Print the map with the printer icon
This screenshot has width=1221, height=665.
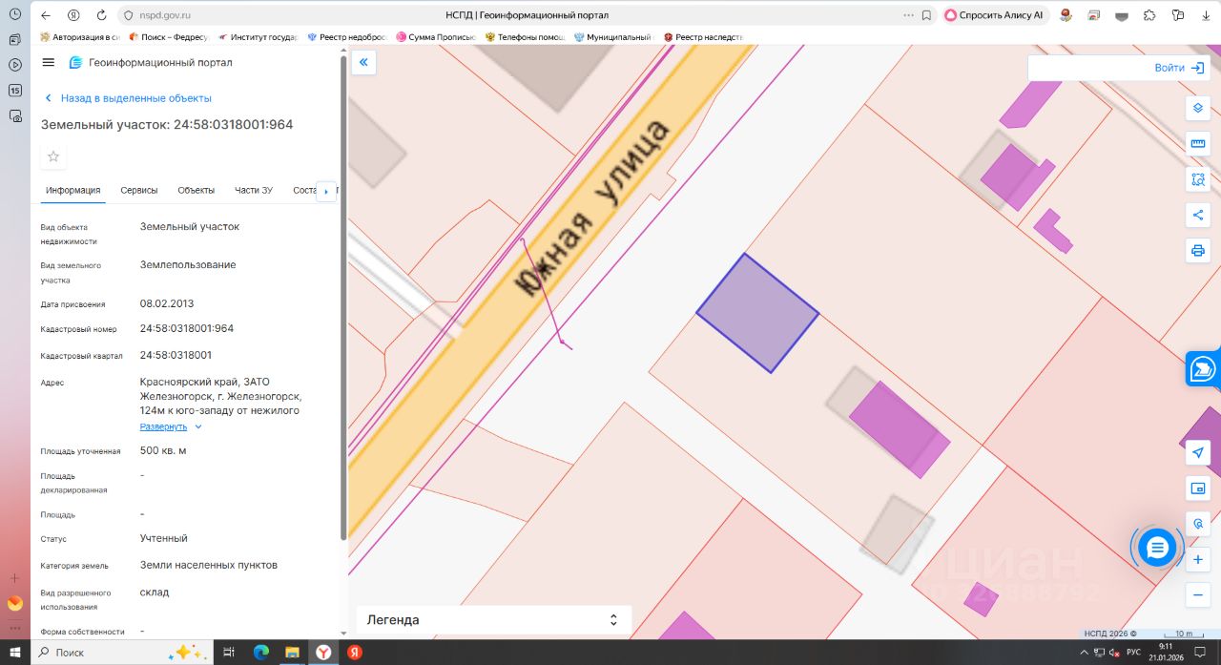click(x=1198, y=251)
